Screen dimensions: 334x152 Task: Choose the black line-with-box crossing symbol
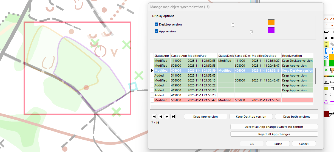coord(326,82)
